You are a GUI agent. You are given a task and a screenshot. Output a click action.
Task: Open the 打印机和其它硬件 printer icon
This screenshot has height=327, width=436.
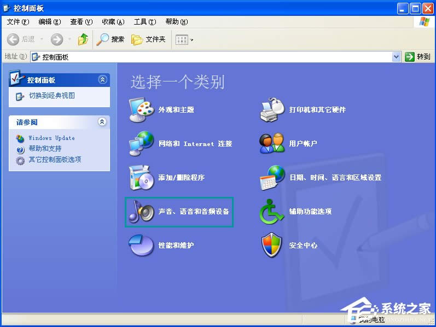[272, 110]
